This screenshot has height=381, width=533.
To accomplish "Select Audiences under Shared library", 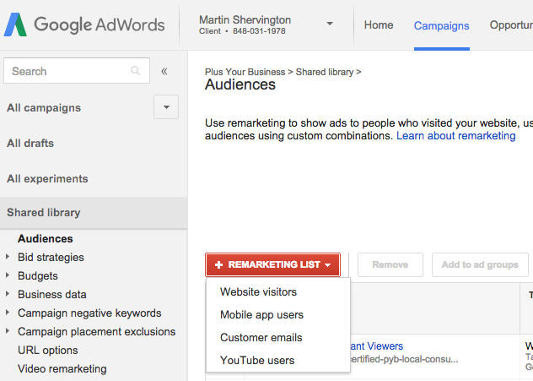I will click(x=46, y=239).
